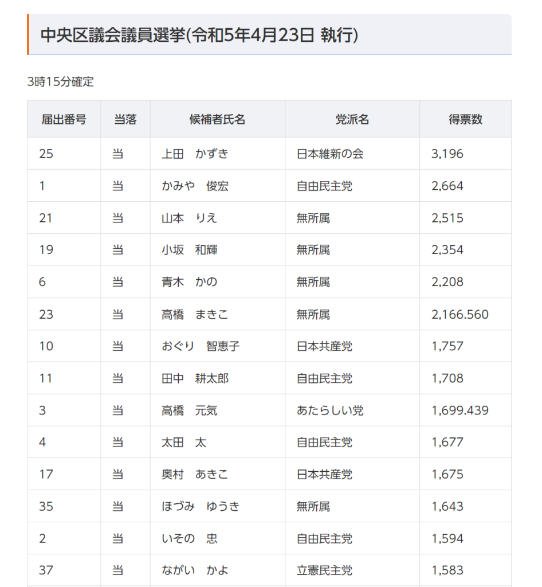
Task: Click filing number 21
Action: point(46,218)
